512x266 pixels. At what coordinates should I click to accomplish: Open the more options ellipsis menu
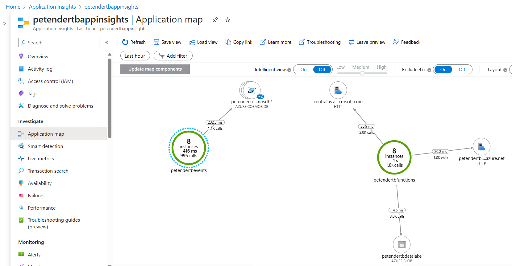pos(240,20)
